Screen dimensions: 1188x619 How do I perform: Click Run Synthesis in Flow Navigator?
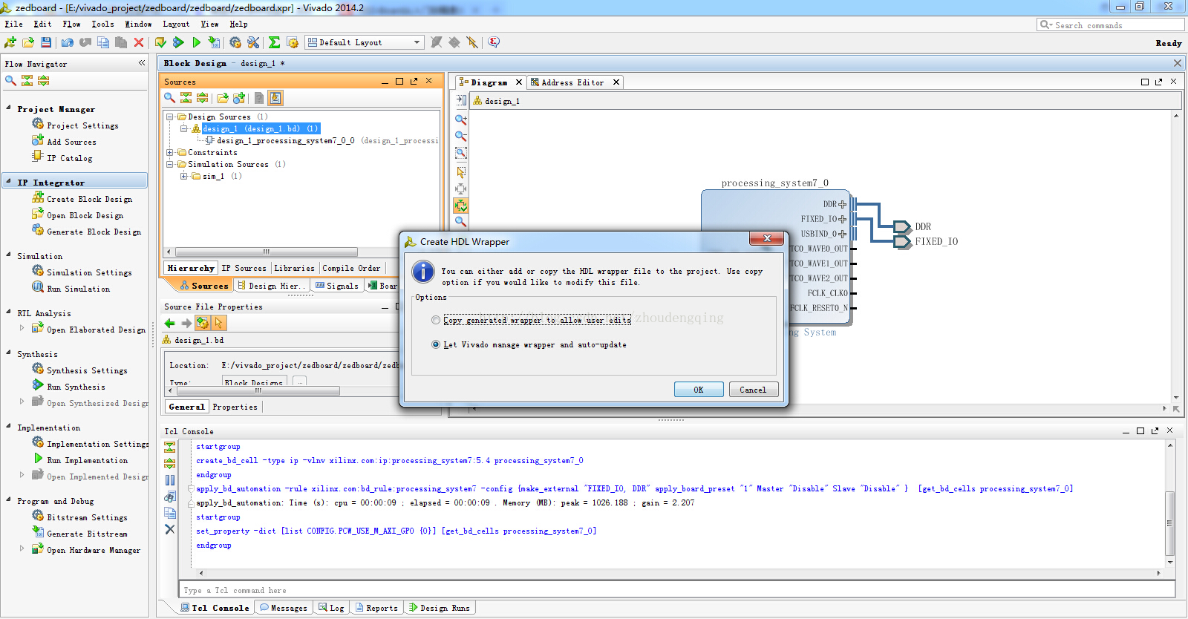(x=76, y=387)
